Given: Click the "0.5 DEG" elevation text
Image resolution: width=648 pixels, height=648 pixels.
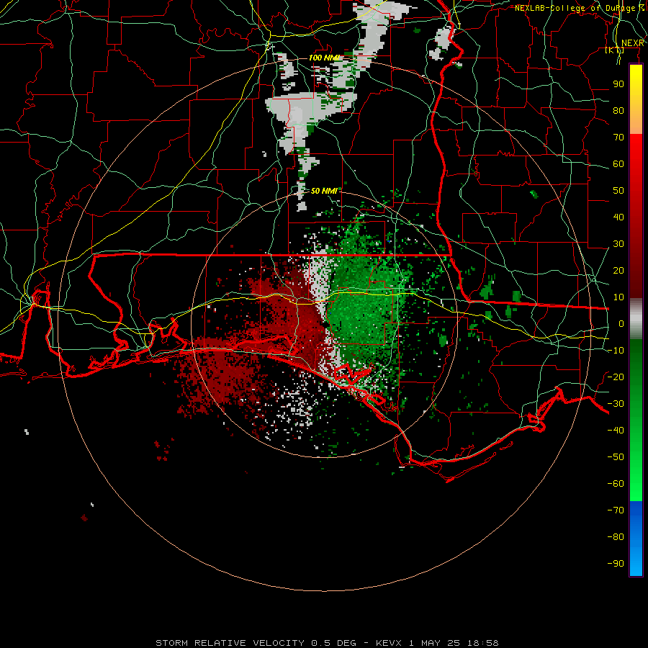Looking at the screenshot, I should 333,643.
